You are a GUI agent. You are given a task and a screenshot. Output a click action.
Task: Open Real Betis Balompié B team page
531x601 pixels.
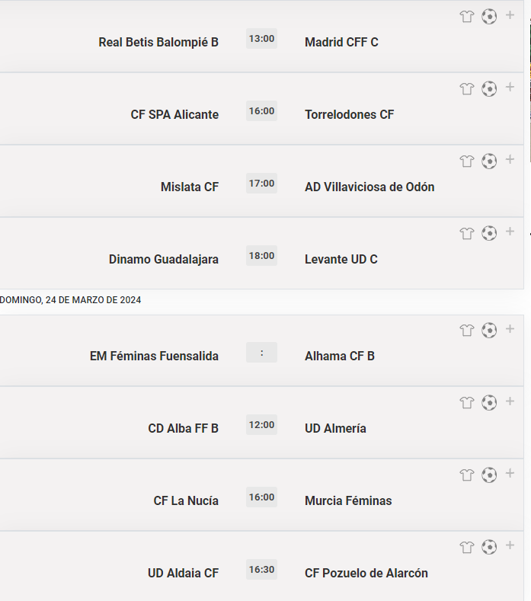pyautogui.click(x=158, y=42)
